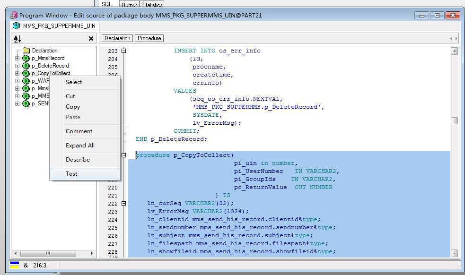Screen dimensions: 465x275
Task: Collapse the p_CopyToCollect procedure code fold
Action: tap(123, 155)
